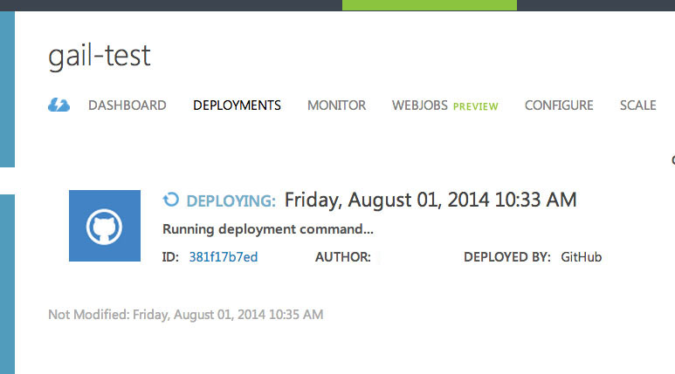Click the Not Modified timestamp text
The height and width of the screenshot is (374, 675).
pos(185,314)
